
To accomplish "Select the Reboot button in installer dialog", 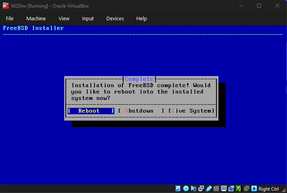I will point(91,111).
